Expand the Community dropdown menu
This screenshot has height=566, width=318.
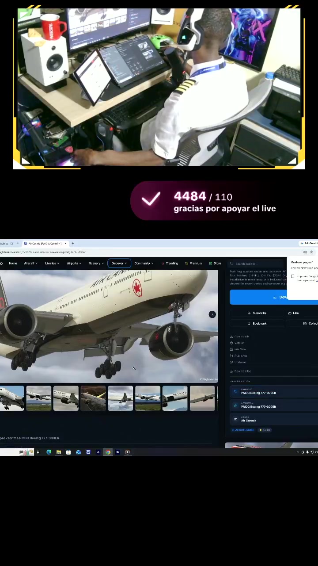tap(144, 264)
